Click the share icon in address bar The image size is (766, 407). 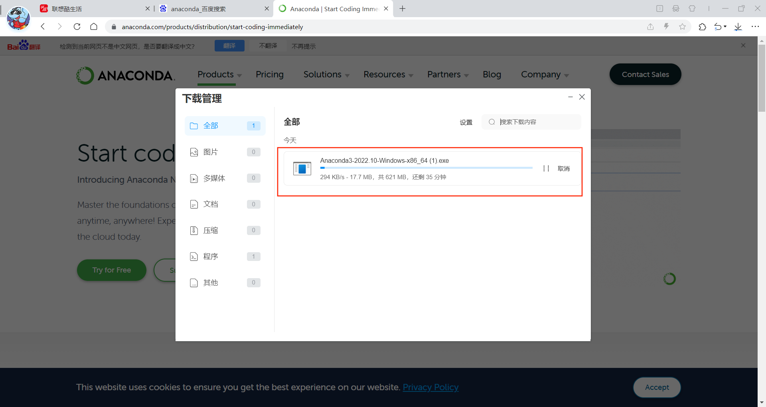pyautogui.click(x=650, y=27)
